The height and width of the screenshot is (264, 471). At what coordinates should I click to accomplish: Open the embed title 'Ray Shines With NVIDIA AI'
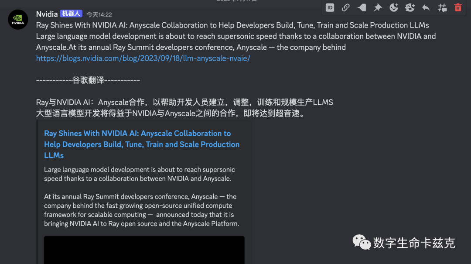tap(142, 144)
